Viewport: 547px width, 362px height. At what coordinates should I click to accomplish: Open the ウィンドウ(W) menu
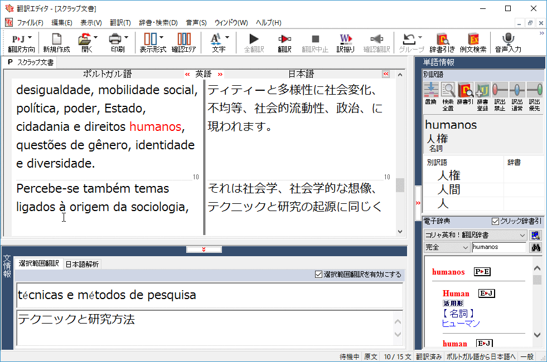pos(231,23)
